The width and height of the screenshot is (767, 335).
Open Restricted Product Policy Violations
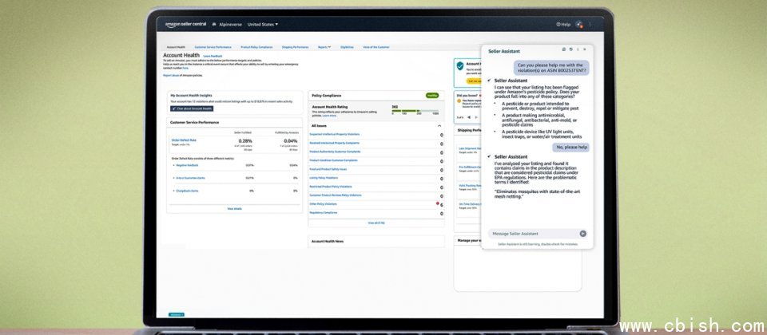330,187
